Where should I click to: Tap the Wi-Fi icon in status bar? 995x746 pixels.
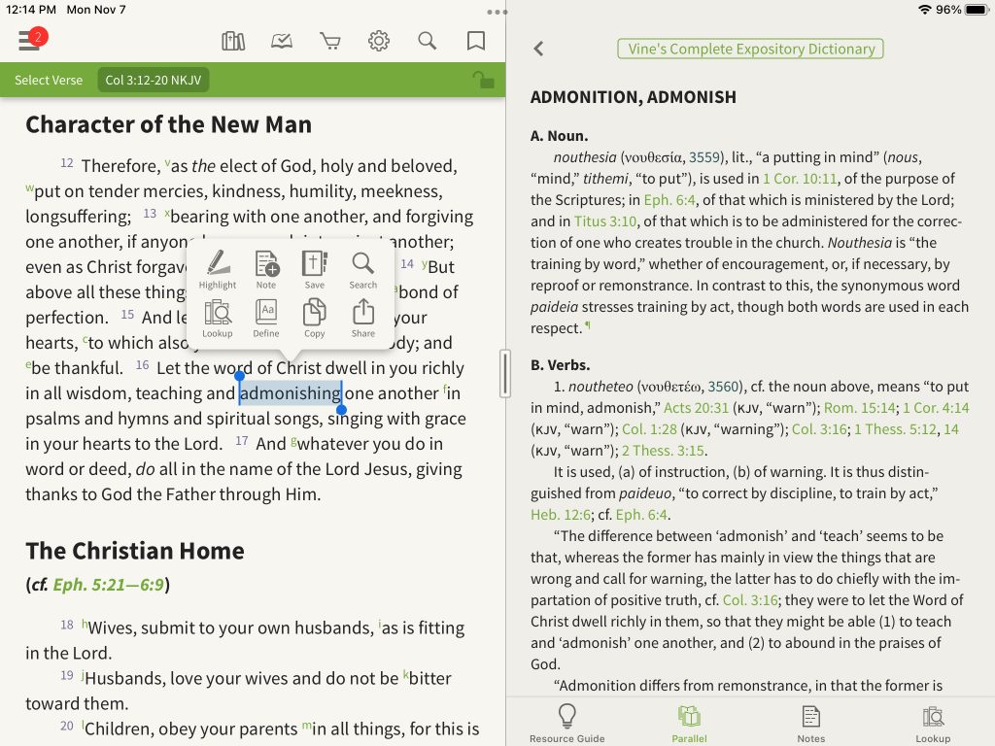[x=925, y=10]
